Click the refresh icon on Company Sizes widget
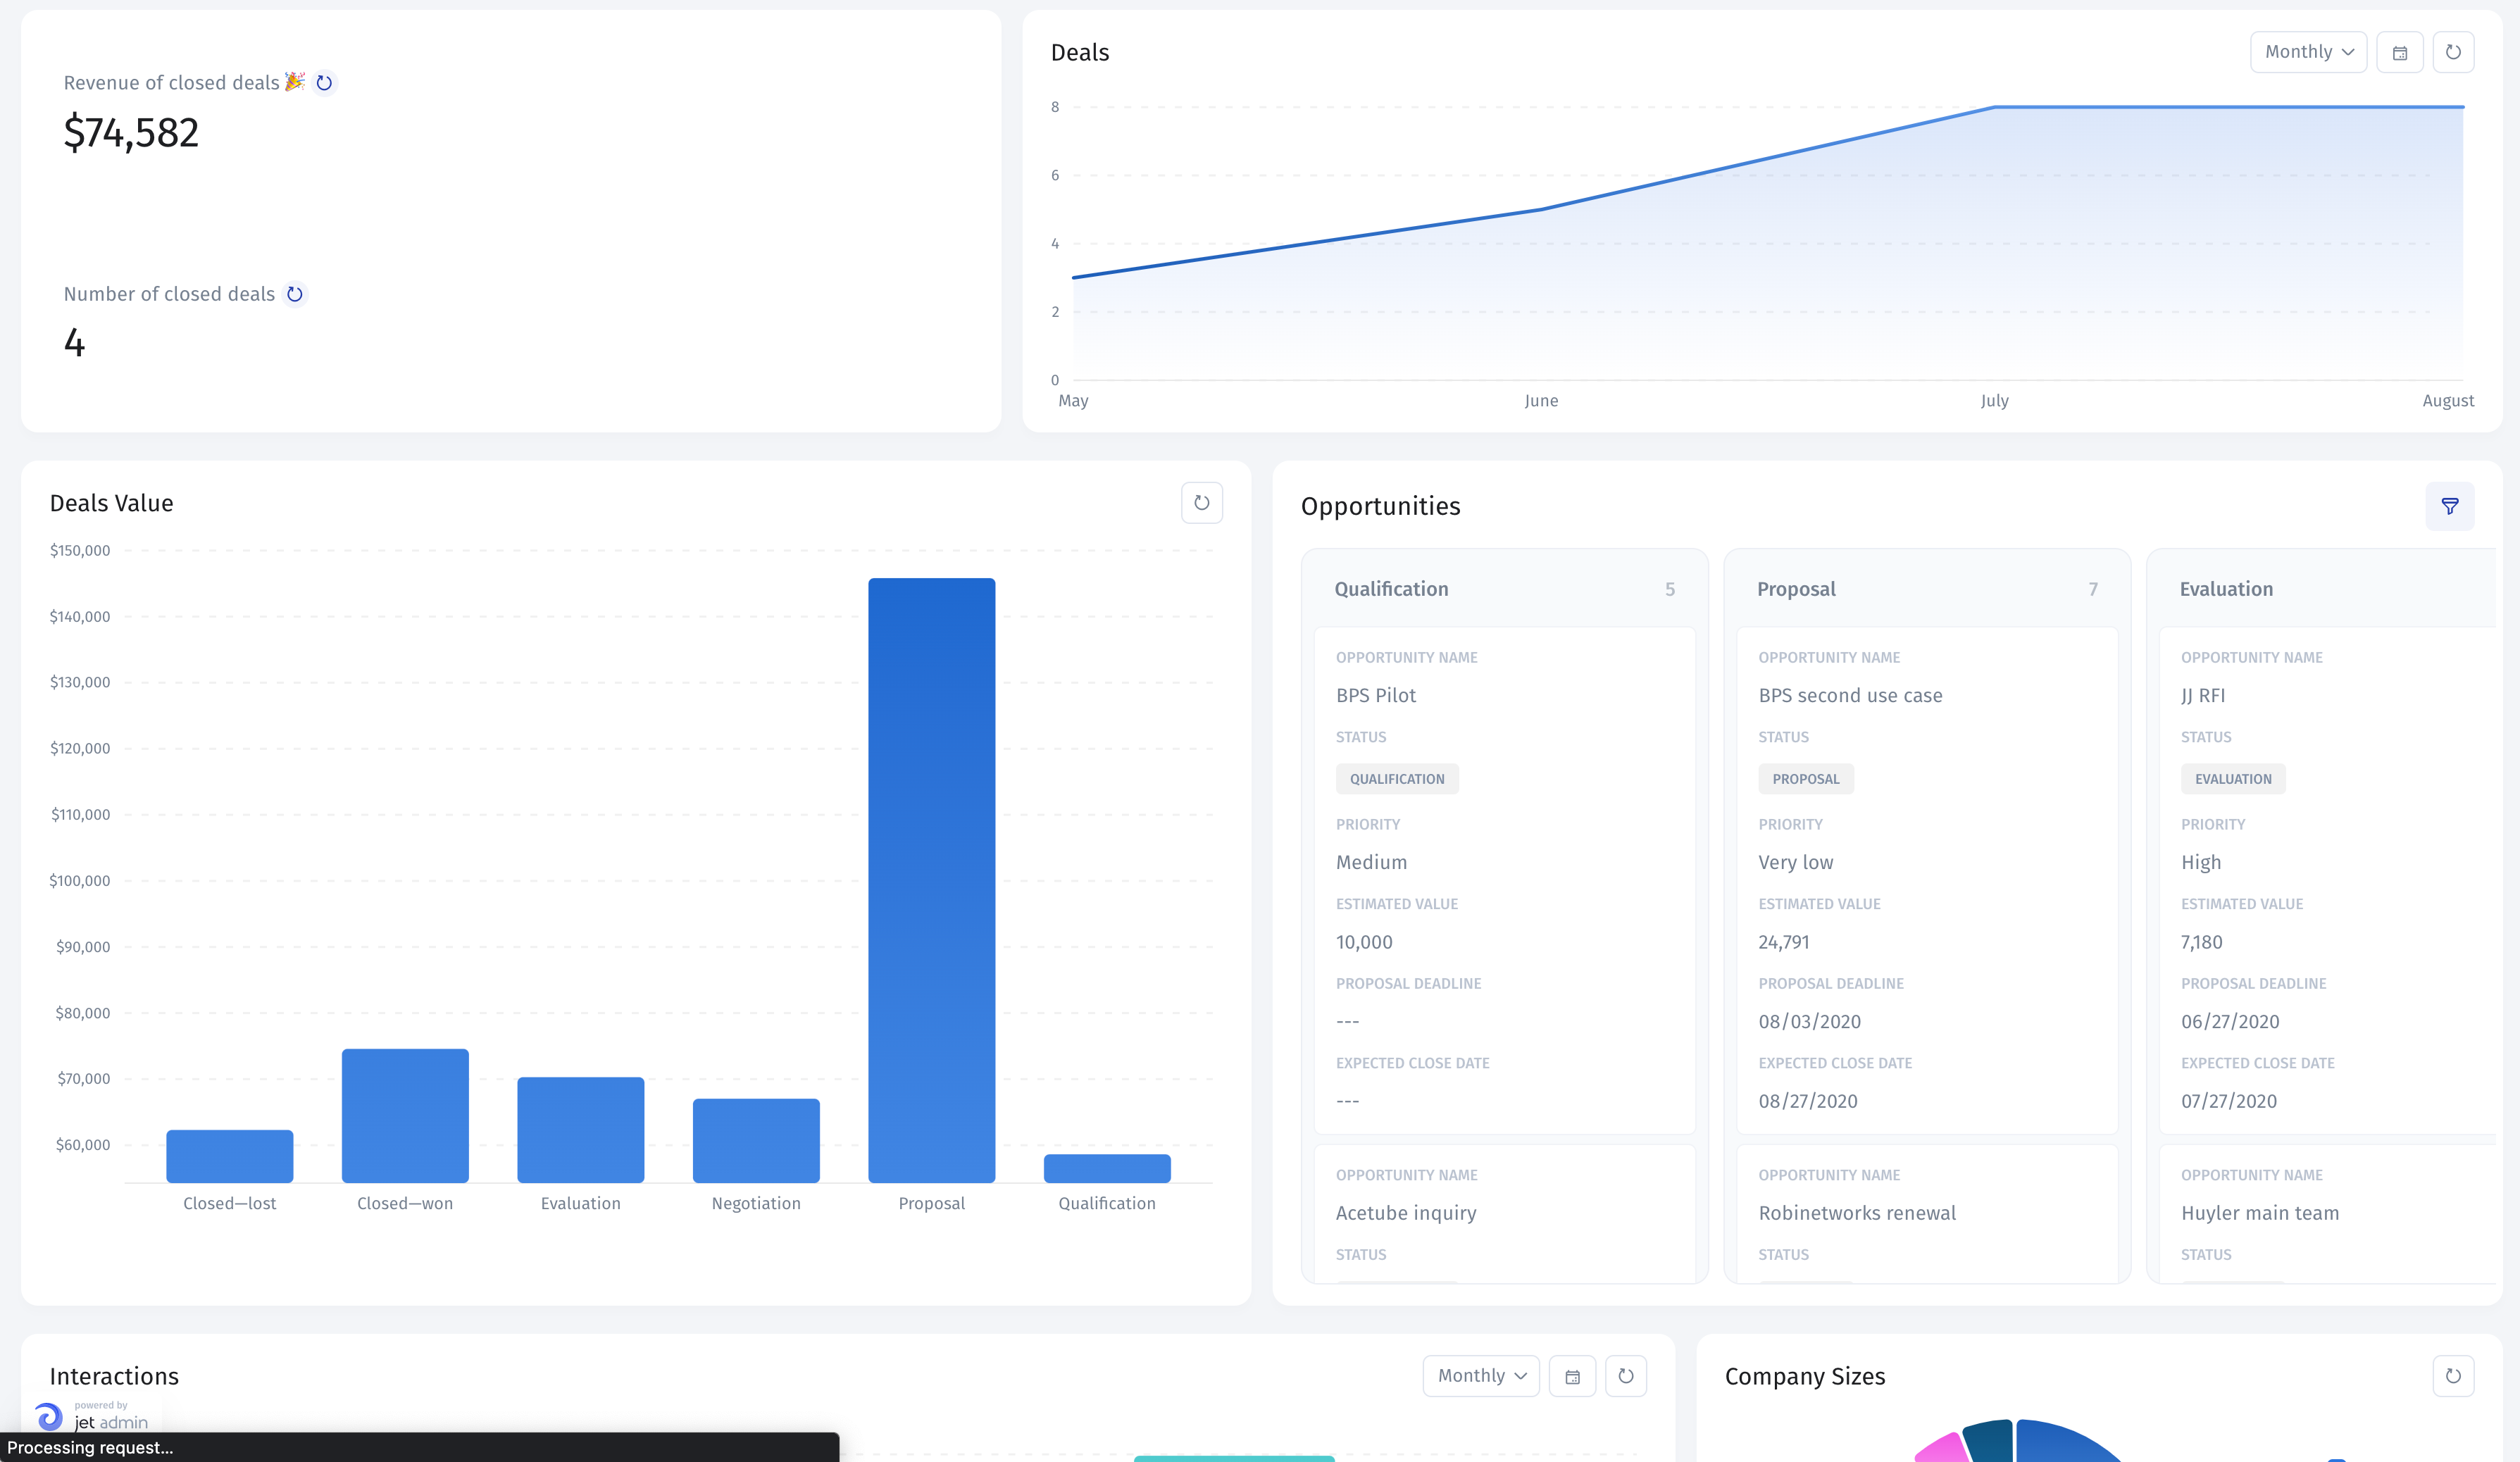The image size is (2520, 1462). click(x=2454, y=1377)
